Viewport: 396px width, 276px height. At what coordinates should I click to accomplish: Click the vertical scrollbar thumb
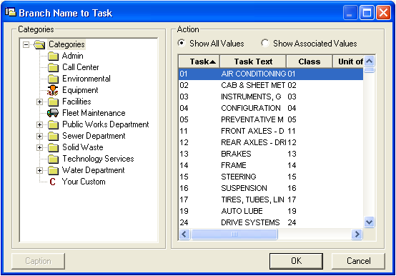tap(370, 70)
